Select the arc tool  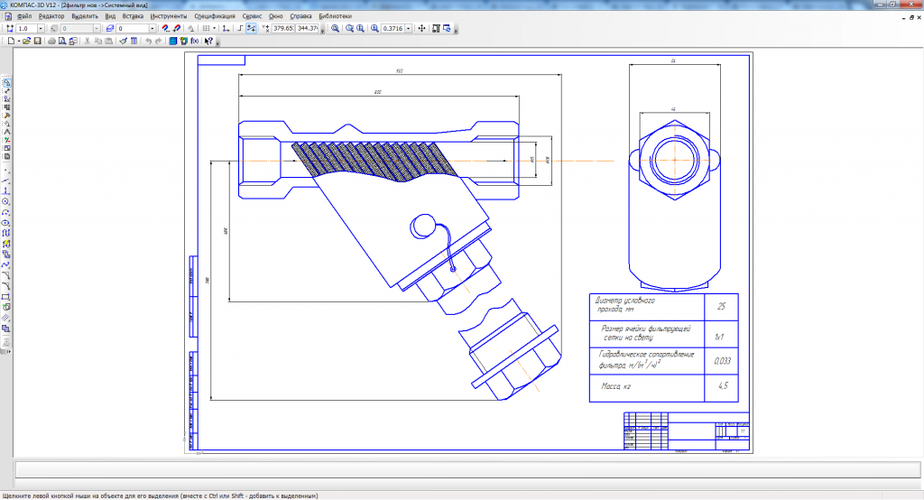click(x=6, y=212)
